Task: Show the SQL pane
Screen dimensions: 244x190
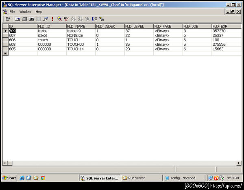Action: pos(32,19)
